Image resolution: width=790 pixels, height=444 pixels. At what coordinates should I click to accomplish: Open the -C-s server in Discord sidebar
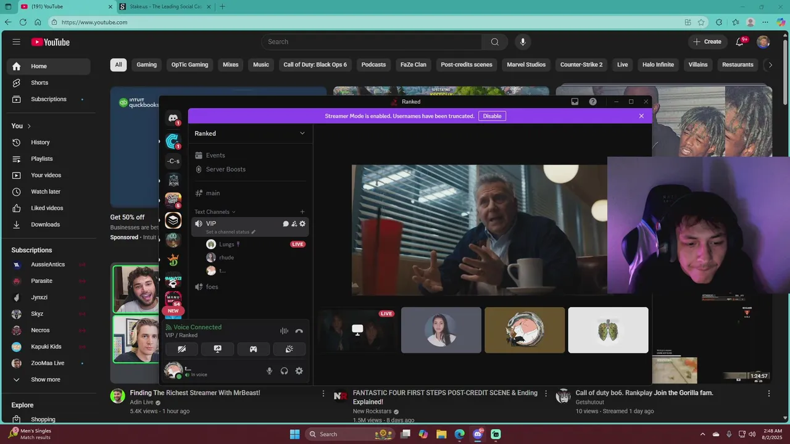click(x=173, y=161)
